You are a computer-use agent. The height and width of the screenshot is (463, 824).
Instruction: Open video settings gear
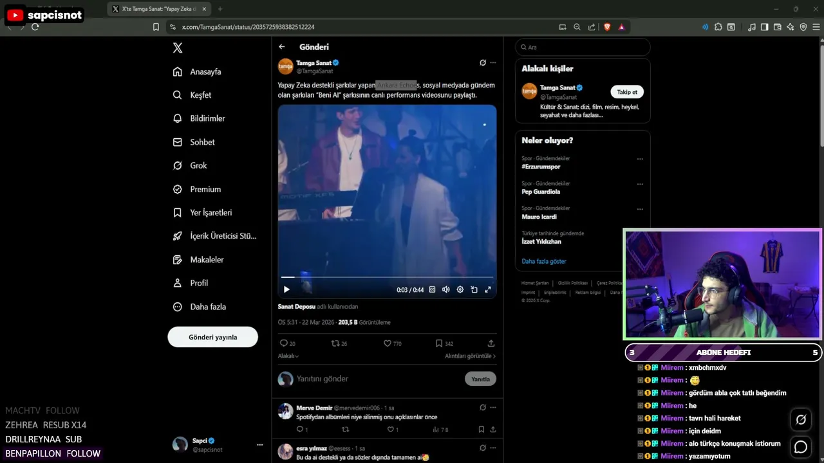460,290
